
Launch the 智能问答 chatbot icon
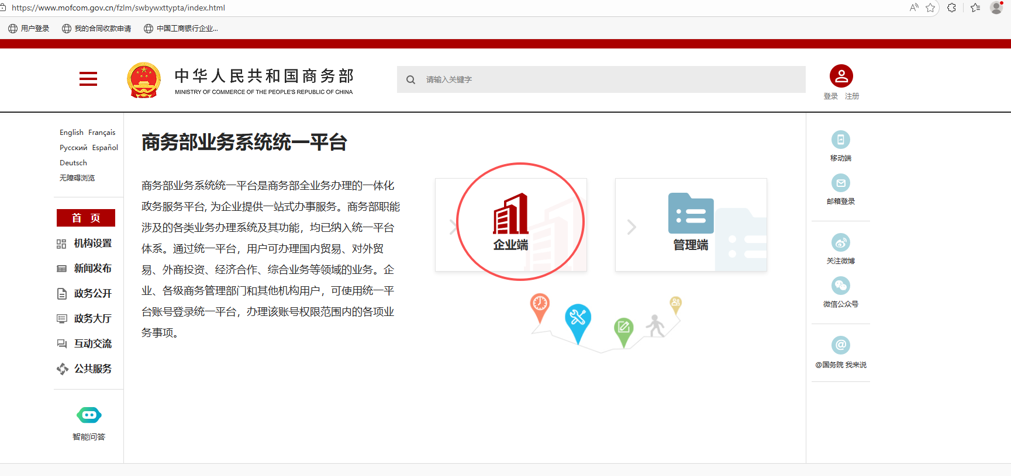click(89, 415)
